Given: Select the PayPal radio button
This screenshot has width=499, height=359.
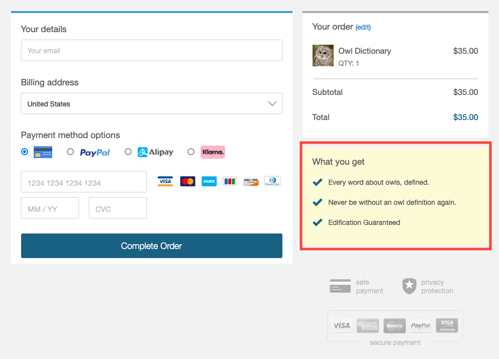Looking at the screenshot, I should pyautogui.click(x=70, y=152).
